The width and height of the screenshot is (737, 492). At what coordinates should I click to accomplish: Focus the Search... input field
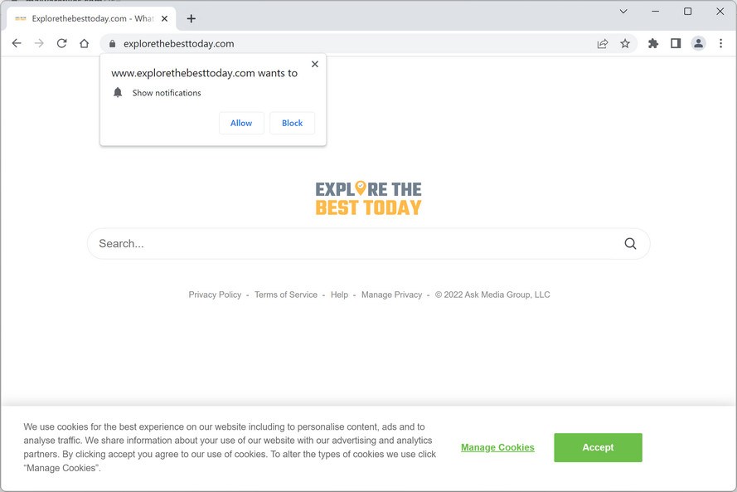tap(368, 244)
